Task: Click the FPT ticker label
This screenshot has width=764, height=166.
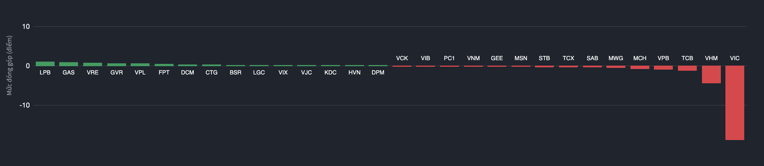Action: click(x=164, y=72)
